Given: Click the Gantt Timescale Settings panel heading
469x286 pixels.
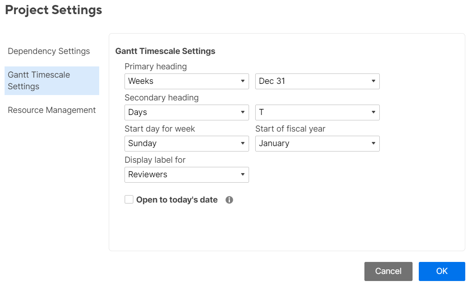Looking at the screenshot, I should tap(165, 51).
